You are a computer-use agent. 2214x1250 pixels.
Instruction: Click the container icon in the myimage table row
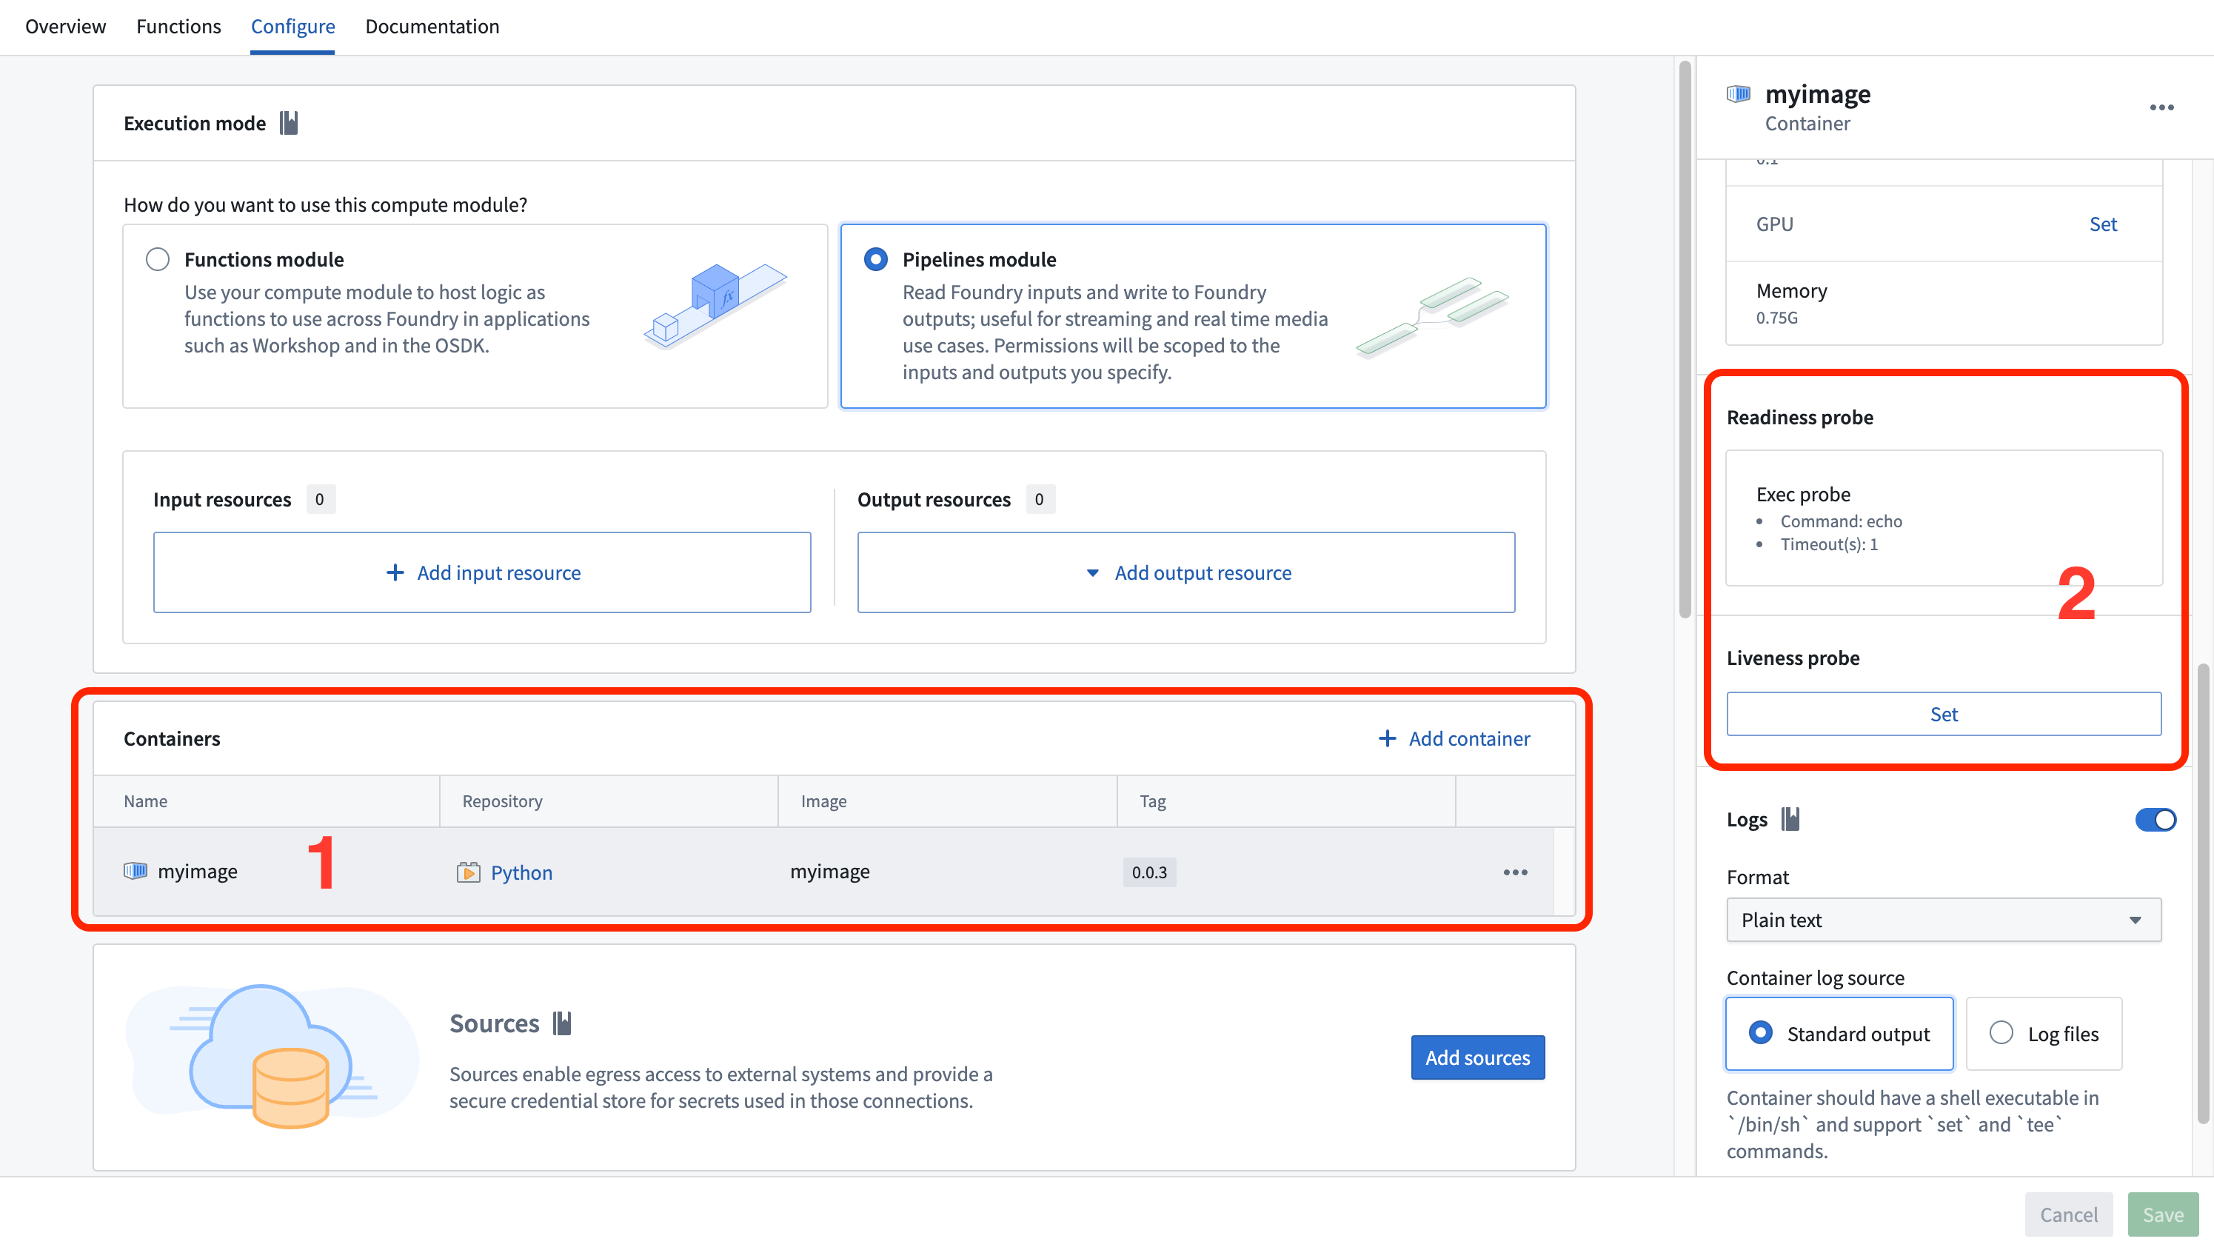(x=135, y=871)
